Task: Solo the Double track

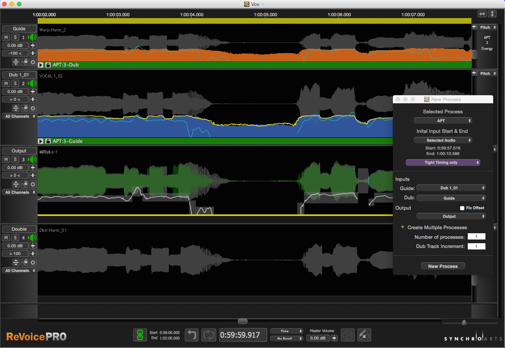Action: click(15, 238)
